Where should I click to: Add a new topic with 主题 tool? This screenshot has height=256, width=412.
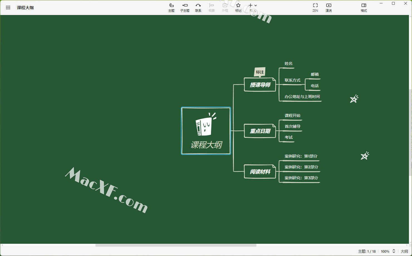click(x=171, y=8)
